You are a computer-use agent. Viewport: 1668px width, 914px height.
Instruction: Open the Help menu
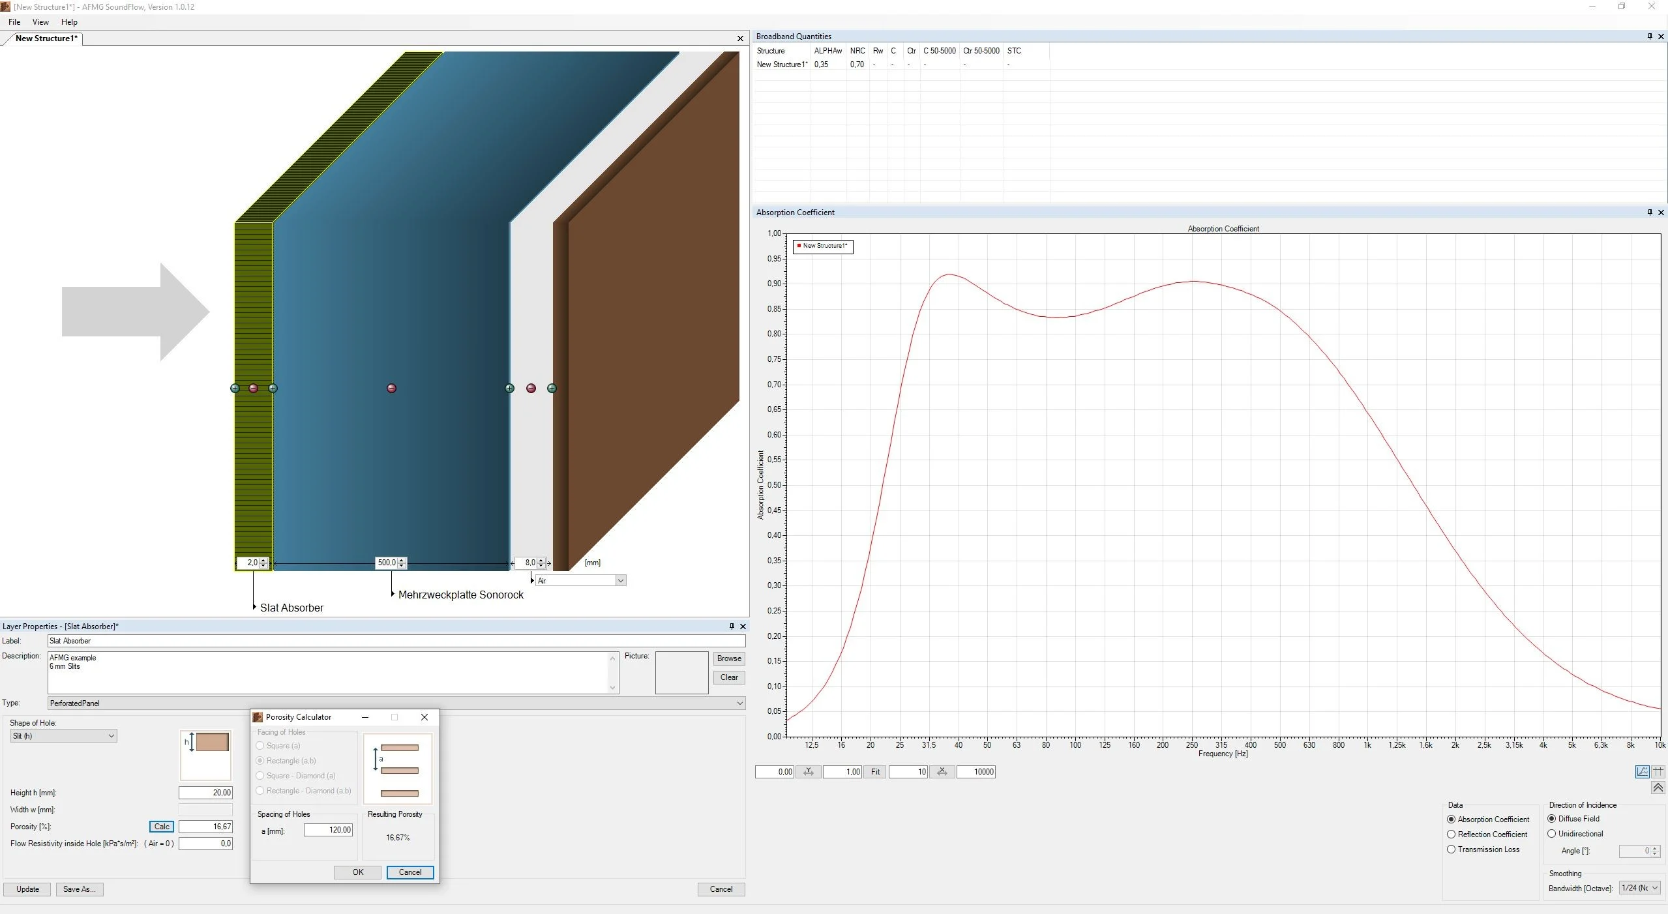click(x=69, y=22)
